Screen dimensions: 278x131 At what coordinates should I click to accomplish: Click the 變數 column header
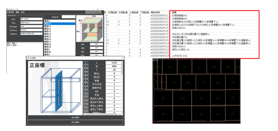[x=175, y=12]
